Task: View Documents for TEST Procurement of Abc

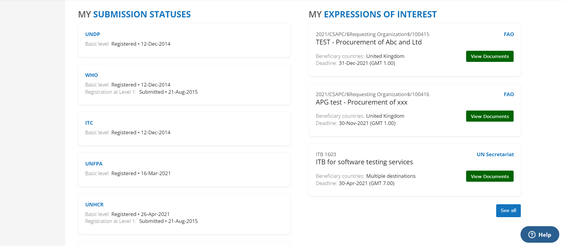Action: tap(490, 56)
